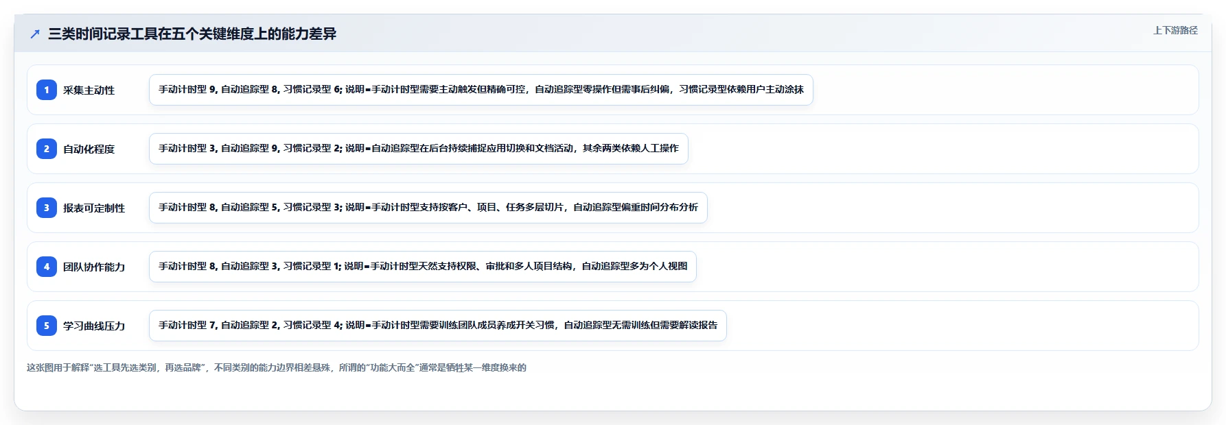This screenshot has height=425, width=1226.
Task: Click the description box mentioning 权限、审批和多人项目结构
Action: [x=423, y=267]
